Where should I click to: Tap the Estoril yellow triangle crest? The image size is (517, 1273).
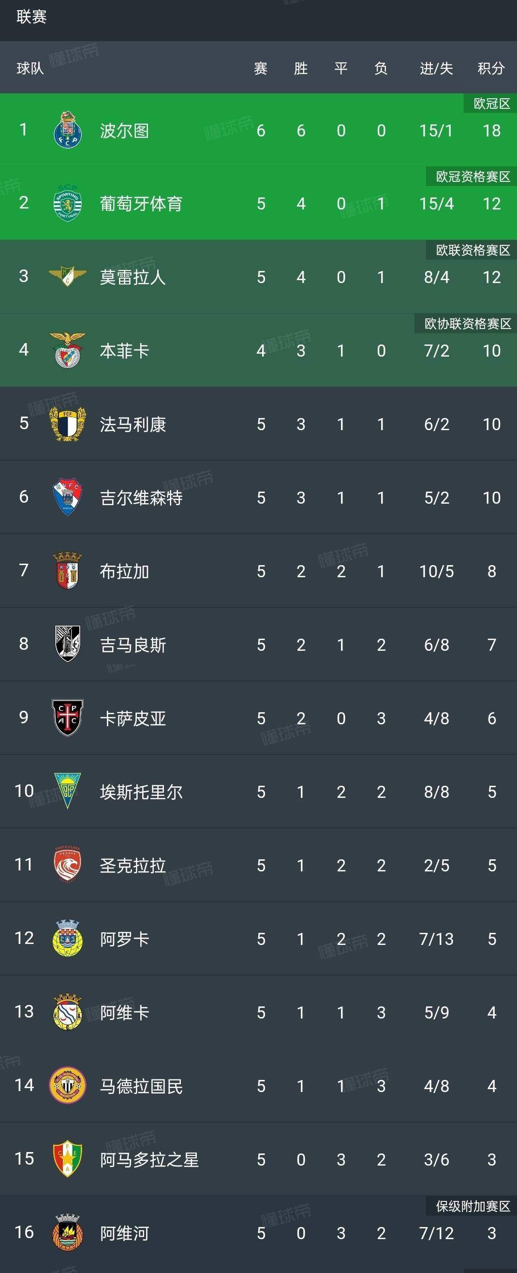tap(68, 791)
